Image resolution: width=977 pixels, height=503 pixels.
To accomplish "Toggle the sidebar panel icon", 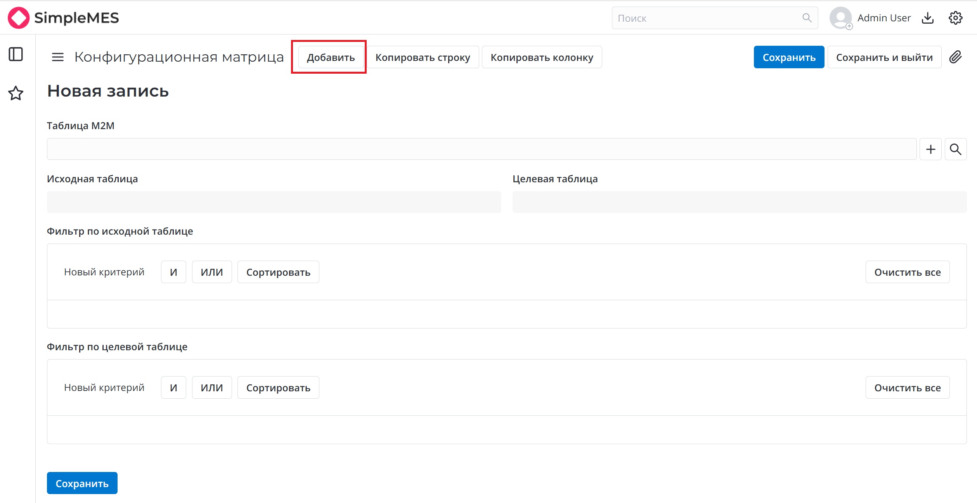I will click(x=16, y=54).
